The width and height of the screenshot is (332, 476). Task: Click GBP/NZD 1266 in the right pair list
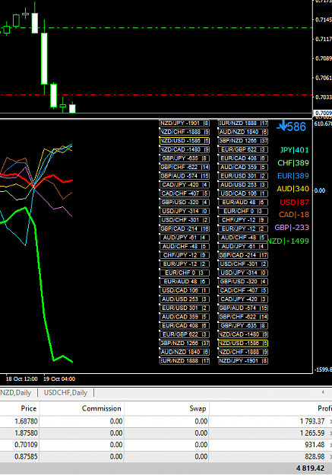pos(243,141)
